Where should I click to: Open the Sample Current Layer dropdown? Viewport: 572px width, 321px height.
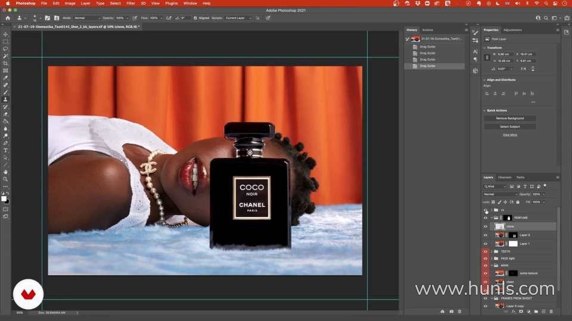tap(238, 18)
